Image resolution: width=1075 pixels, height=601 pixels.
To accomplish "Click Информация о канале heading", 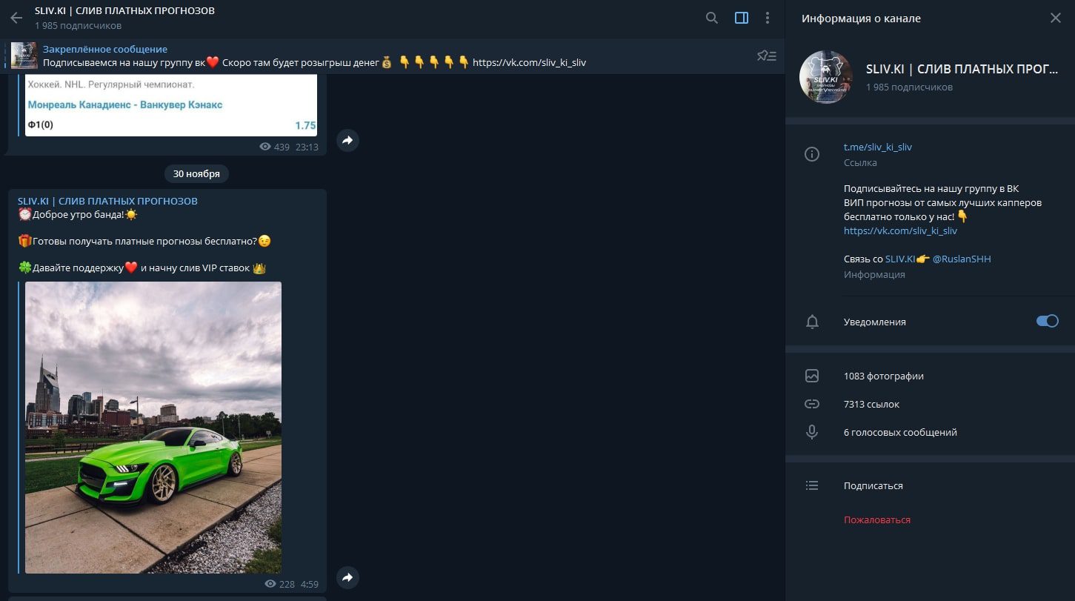I will pyautogui.click(x=861, y=19).
